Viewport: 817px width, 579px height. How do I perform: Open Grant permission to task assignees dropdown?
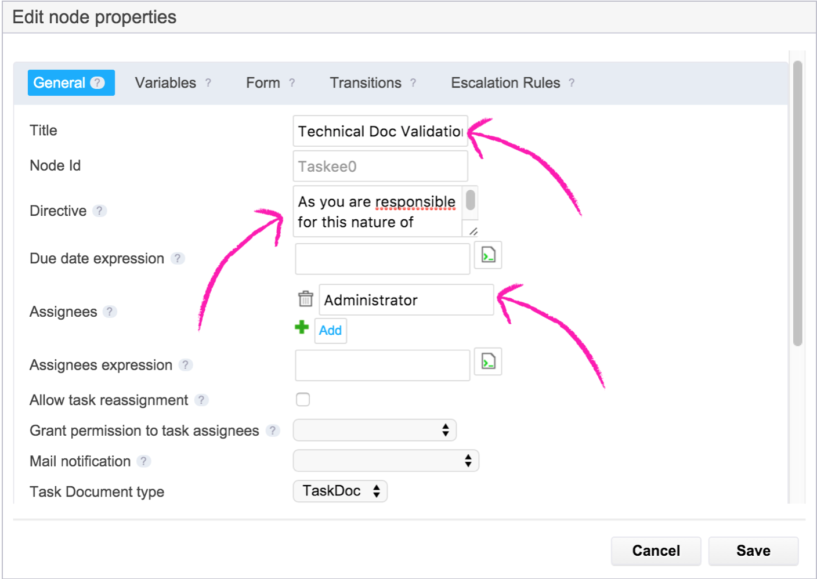point(375,430)
